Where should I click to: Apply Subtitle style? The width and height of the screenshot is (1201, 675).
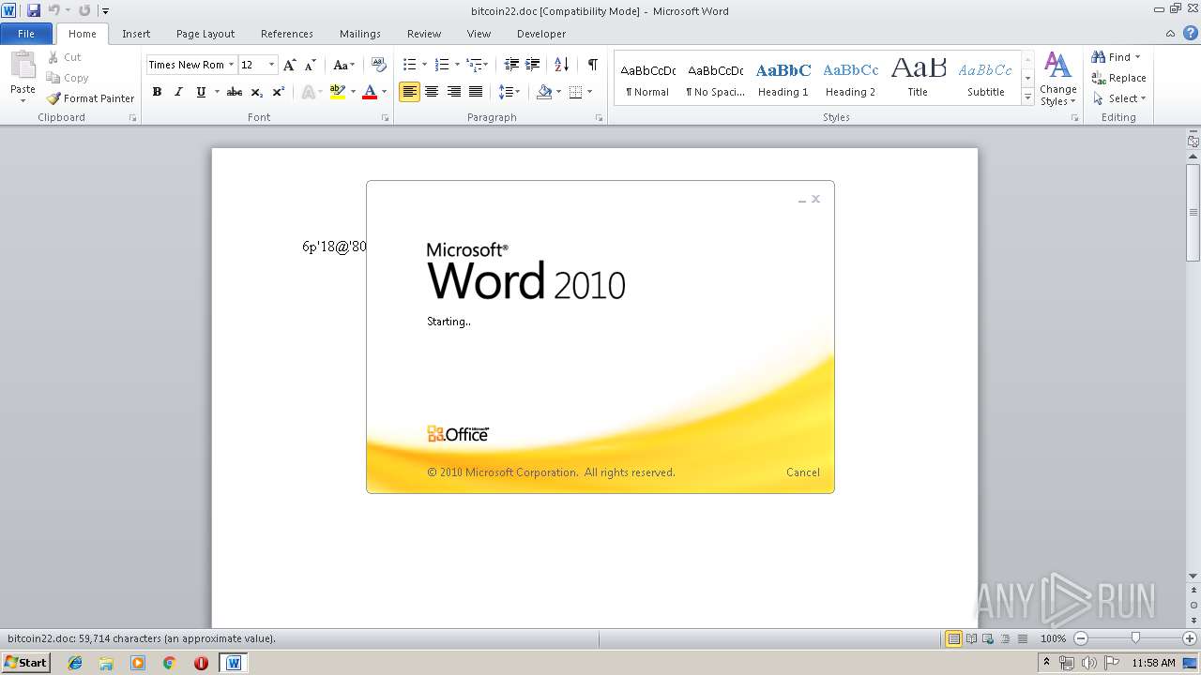985,79
